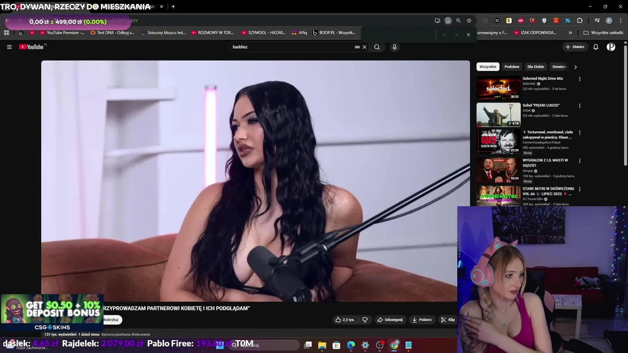This screenshot has height=353, width=628.
Task: Open Microsoft Edge from the taskbar
Action: (x=351, y=345)
